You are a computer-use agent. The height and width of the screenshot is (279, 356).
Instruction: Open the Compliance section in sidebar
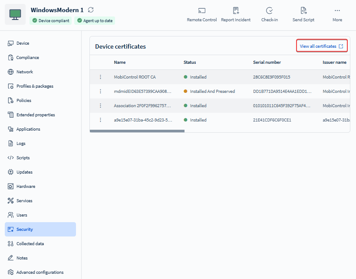tap(27, 58)
